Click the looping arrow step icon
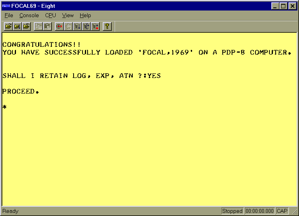 tap(86, 27)
